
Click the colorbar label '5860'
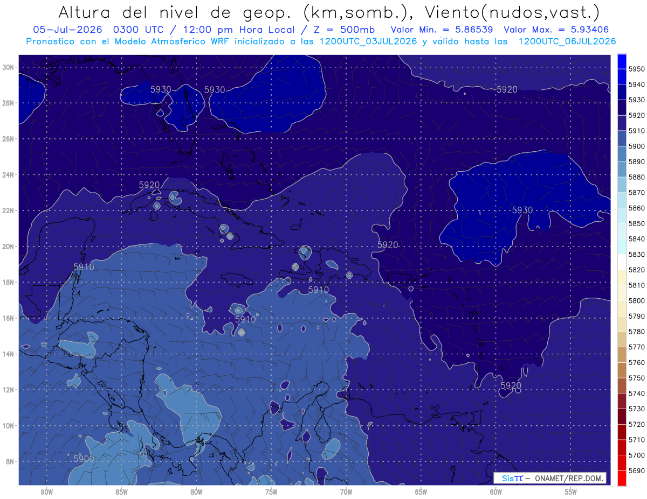pyautogui.click(x=636, y=208)
